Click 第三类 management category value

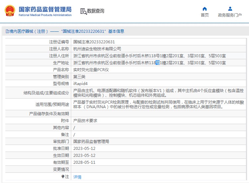tap(79, 77)
